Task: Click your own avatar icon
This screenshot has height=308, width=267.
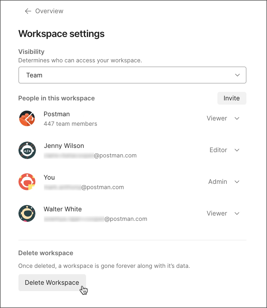Action: click(27, 182)
